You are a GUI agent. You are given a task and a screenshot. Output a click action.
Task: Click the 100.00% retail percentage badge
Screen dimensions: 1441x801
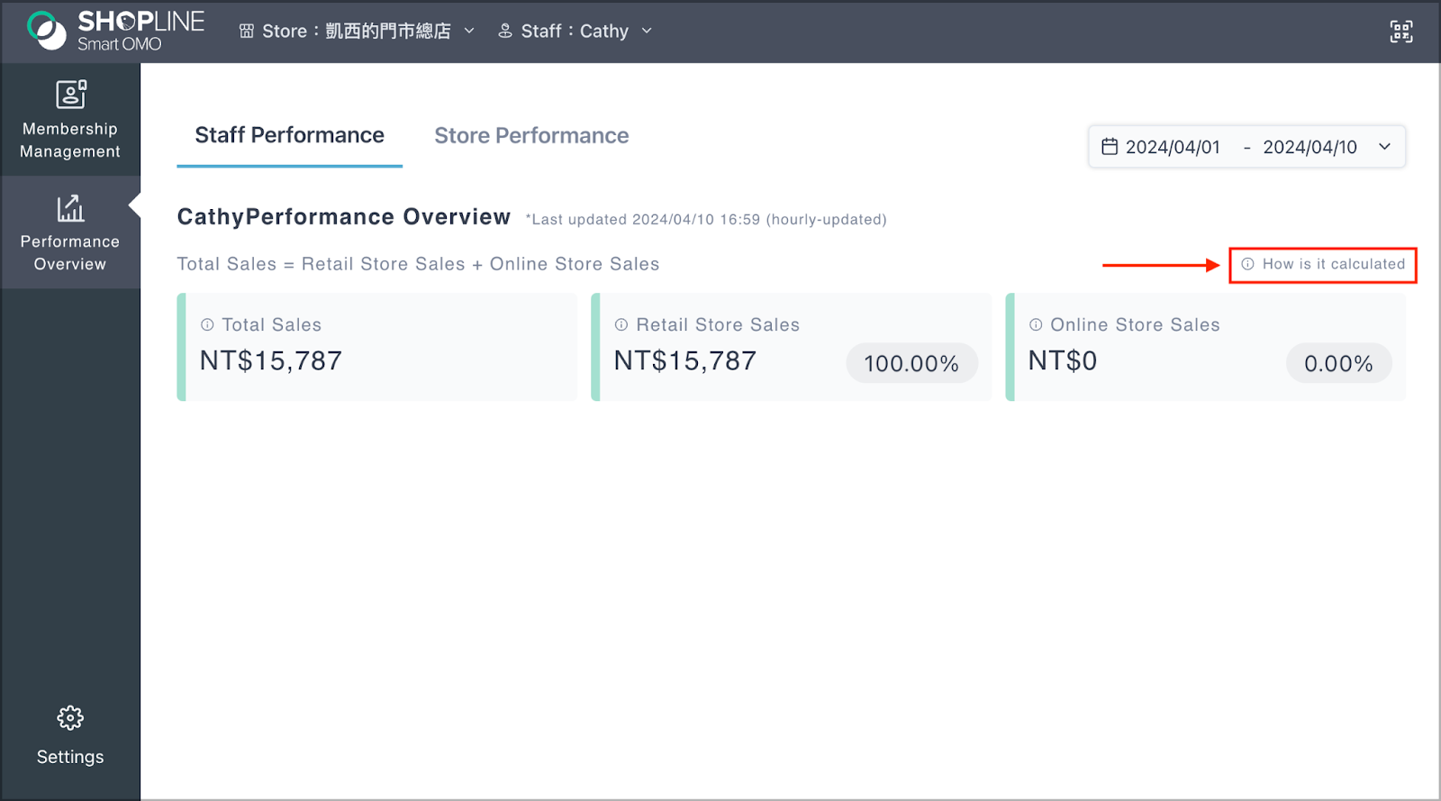coord(911,363)
